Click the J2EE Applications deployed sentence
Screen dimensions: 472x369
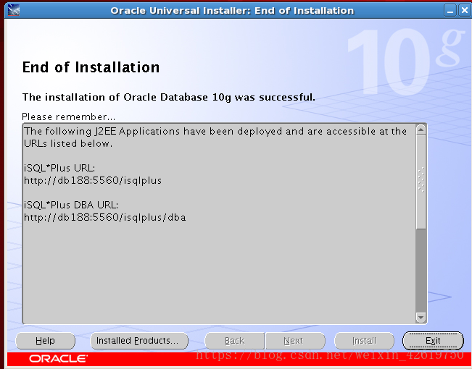(215, 137)
